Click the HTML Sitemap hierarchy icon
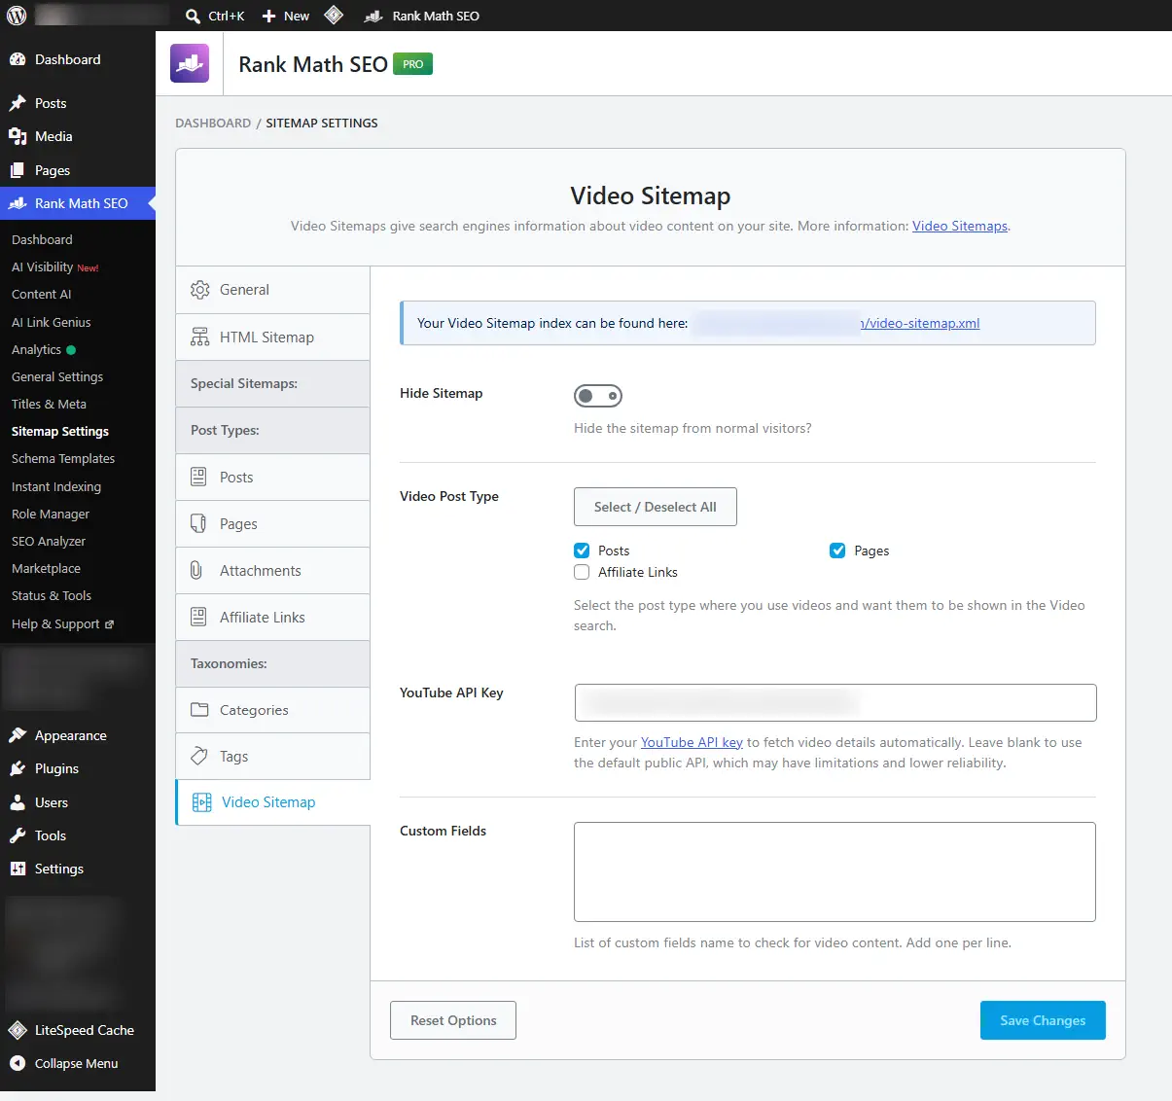 (x=200, y=337)
